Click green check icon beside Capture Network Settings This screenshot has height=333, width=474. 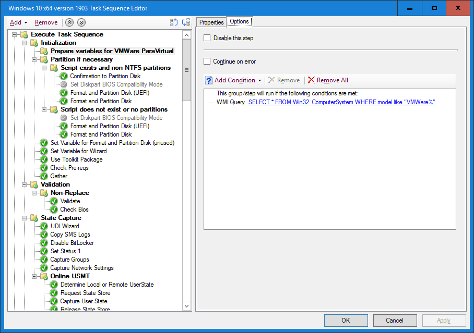(44, 268)
